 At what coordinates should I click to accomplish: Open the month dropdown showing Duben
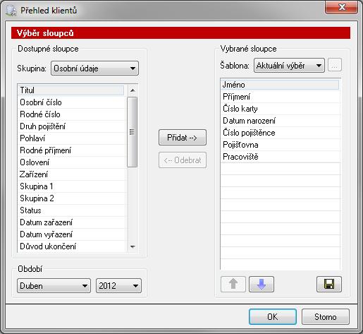pos(54,286)
